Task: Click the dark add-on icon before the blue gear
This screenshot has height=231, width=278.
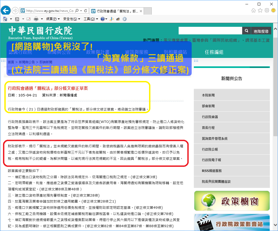Action: click(118, 19)
